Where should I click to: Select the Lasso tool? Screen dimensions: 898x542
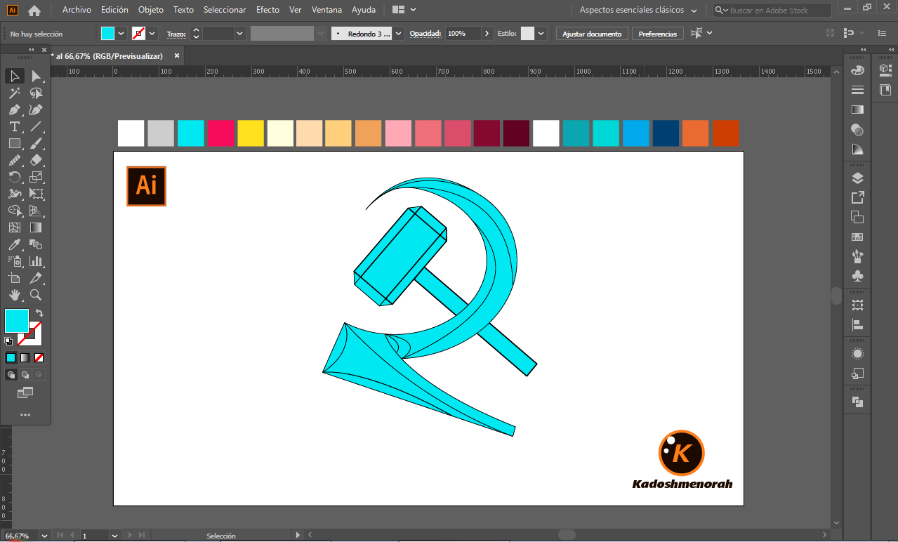point(36,93)
